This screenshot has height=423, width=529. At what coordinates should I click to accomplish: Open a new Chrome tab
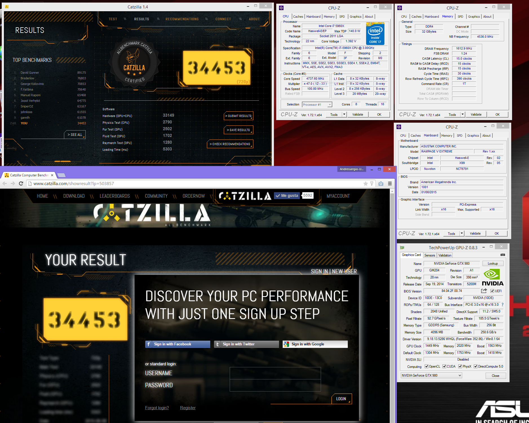point(61,175)
